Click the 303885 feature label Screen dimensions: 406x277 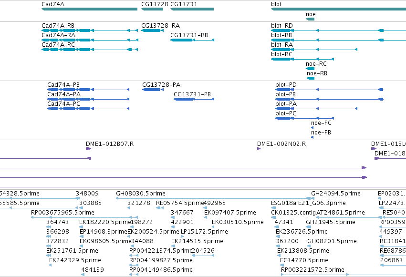point(90,203)
